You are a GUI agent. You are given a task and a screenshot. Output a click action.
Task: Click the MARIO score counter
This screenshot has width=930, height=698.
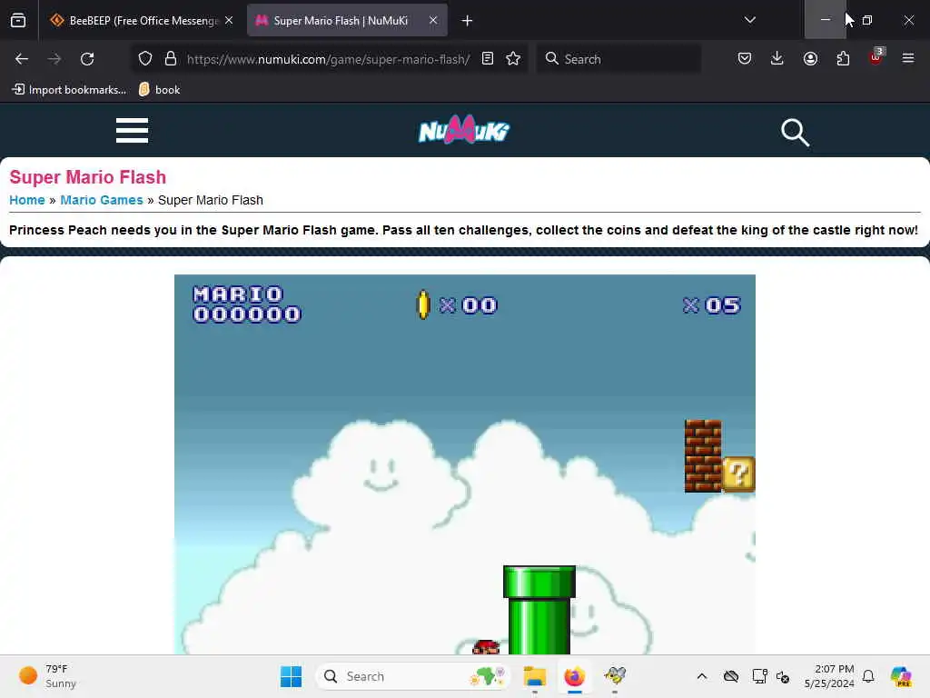247,304
